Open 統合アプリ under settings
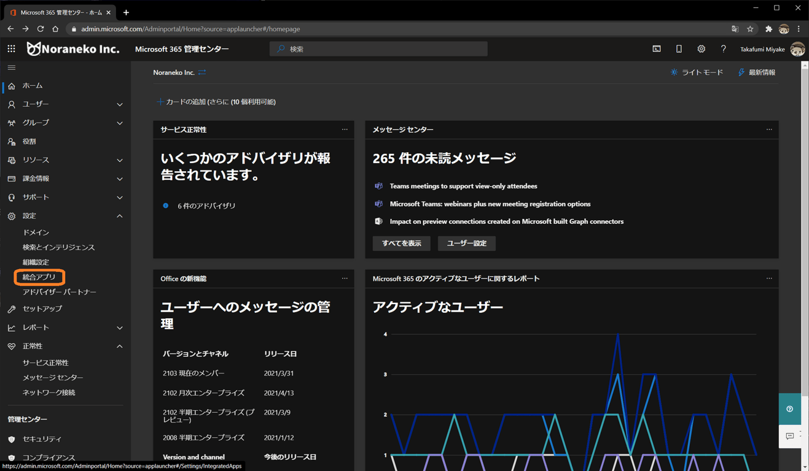Screen dimensions: 809x471 coord(39,277)
